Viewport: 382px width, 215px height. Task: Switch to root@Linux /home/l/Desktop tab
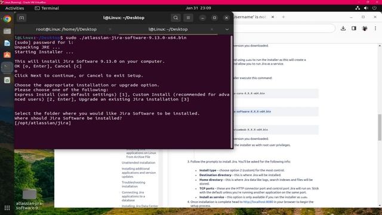(x=66, y=29)
